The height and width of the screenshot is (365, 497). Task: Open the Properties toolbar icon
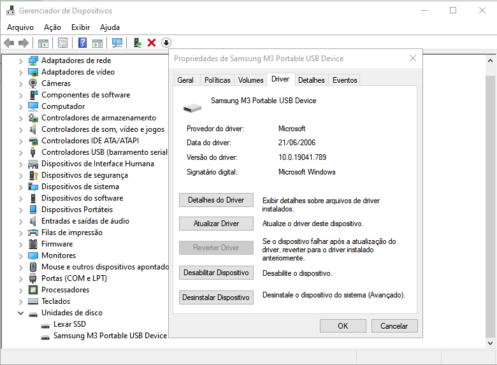62,43
